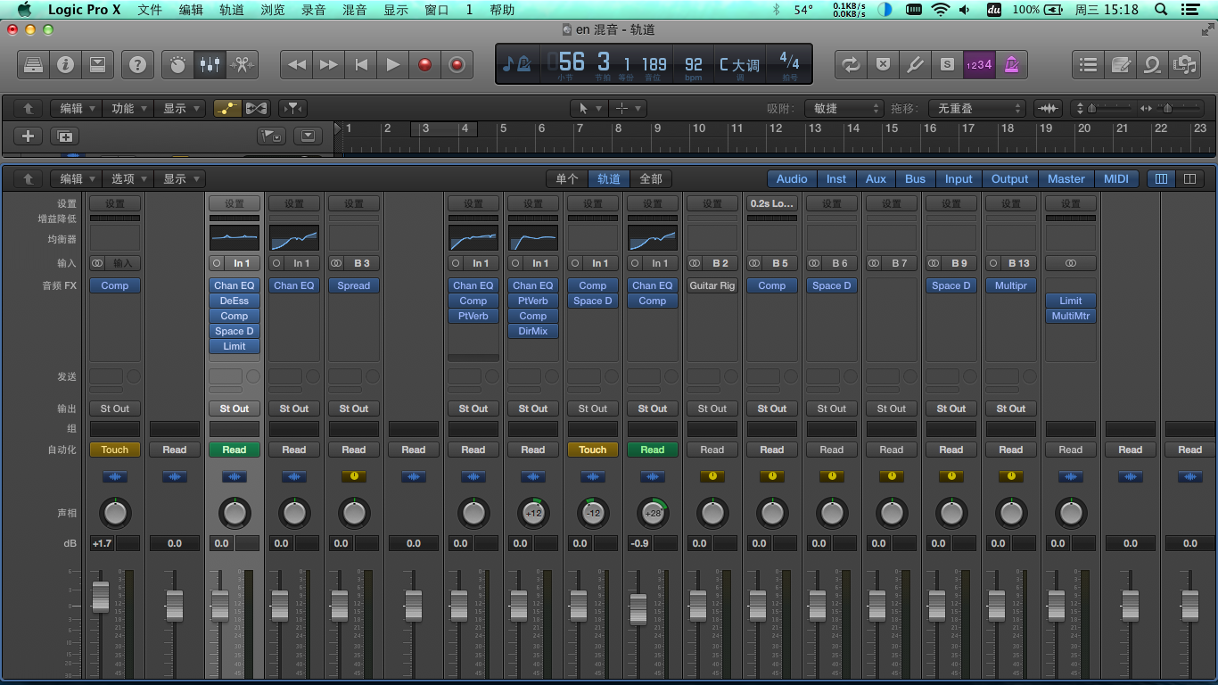Open the Loop Browser icon
1218x685 pixels.
pos(1152,64)
